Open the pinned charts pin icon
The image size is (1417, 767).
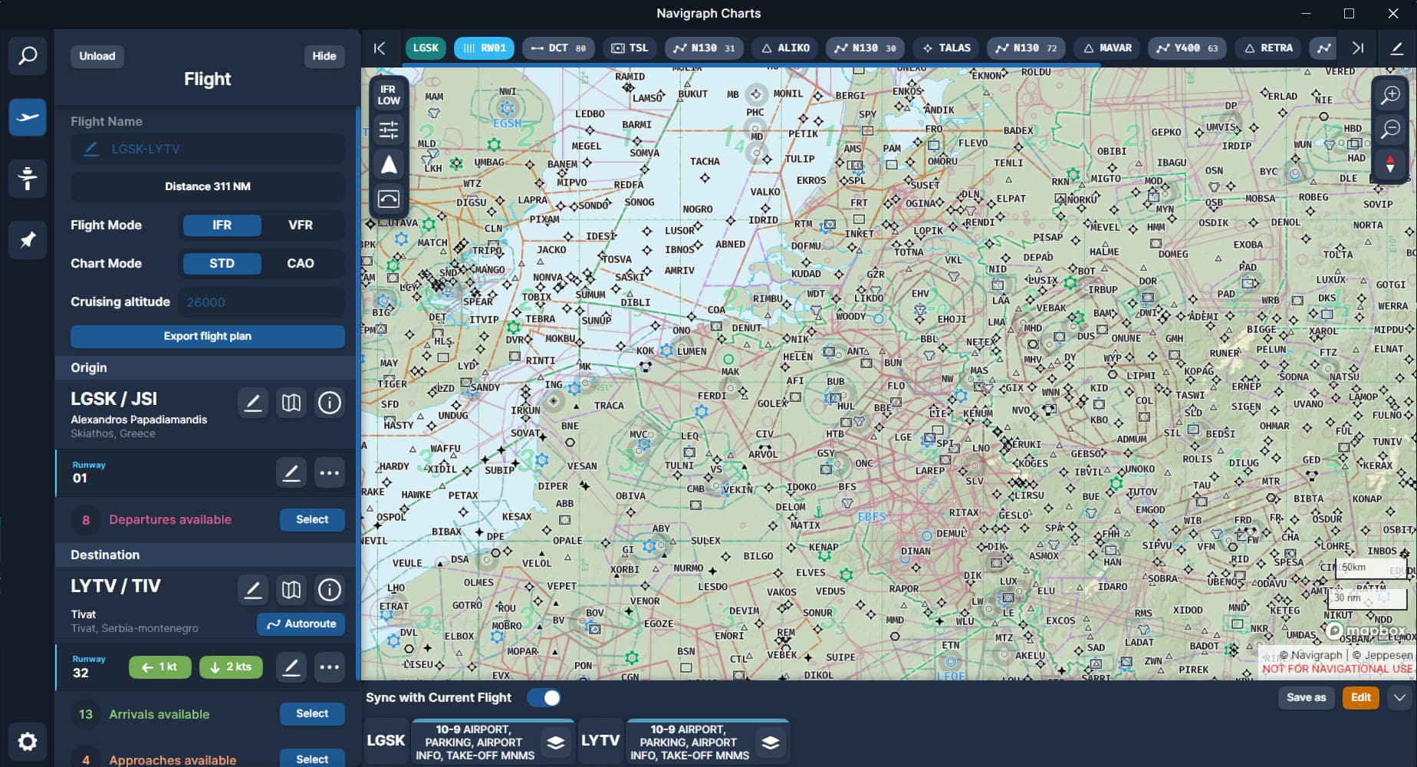coord(28,240)
